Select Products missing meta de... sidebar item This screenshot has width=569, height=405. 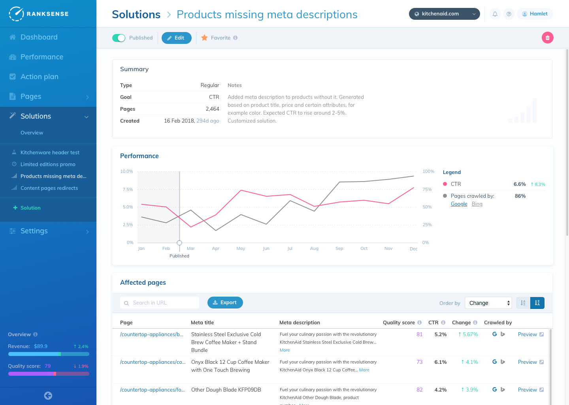click(x=53, y=176)
